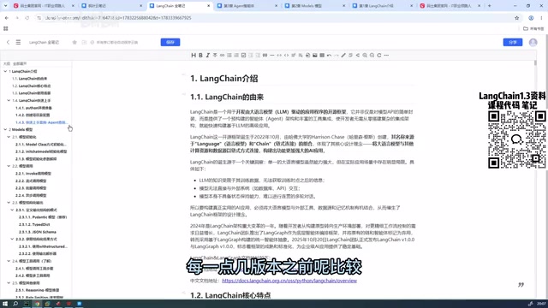The height and width of the screenshot is (308, 548).
Task: Collapse outline section 2.2
Action: (x=9, y=166)
